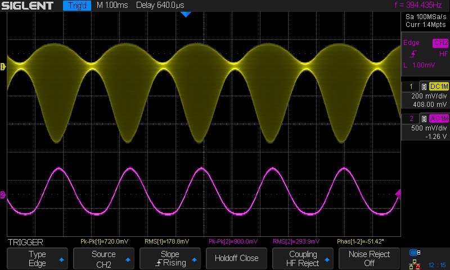Click the yellow channel 1 ground marker
The height and width of the screenshot is (270, 450).
tap(3, 67)
